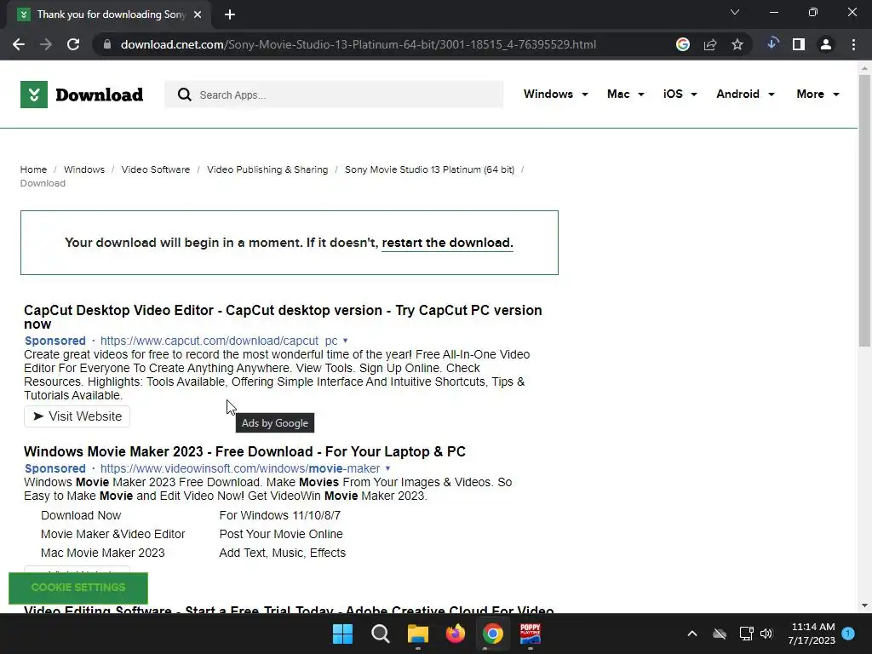This screenshot has width=872, height=654.
Task: Show hidden system tray icons
Action: coord(692,634)
